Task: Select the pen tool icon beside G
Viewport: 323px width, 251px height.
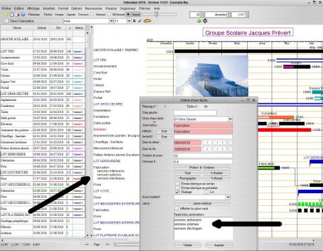Action: tap(139, 21)
